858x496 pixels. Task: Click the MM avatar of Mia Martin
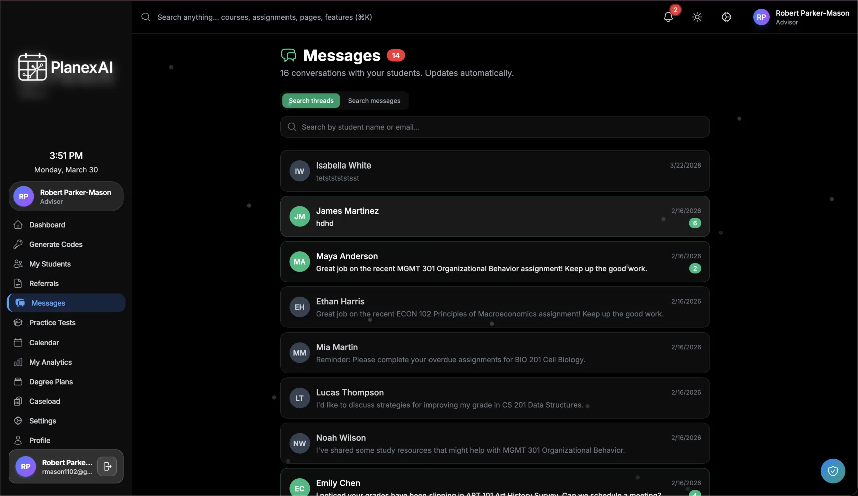300,353
